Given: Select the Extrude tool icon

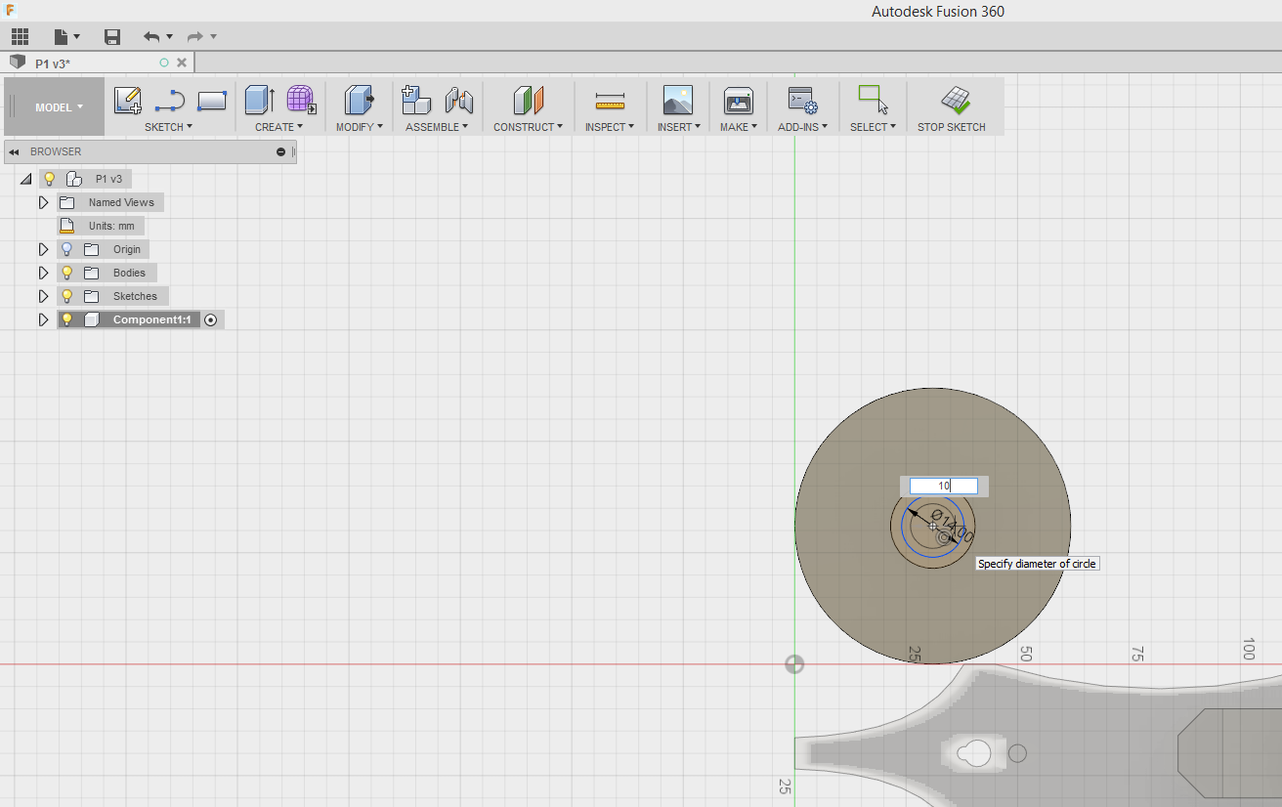Looking at the screenshot, I should (x=259, y=100).
